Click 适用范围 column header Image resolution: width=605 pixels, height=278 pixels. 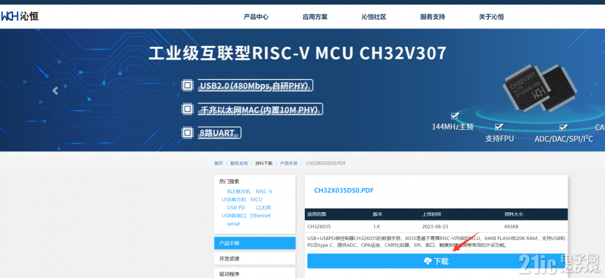point(316,214)
